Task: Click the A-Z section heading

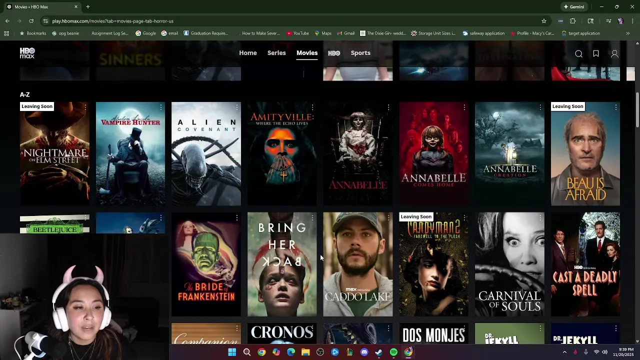Action: tap(24, 94)
